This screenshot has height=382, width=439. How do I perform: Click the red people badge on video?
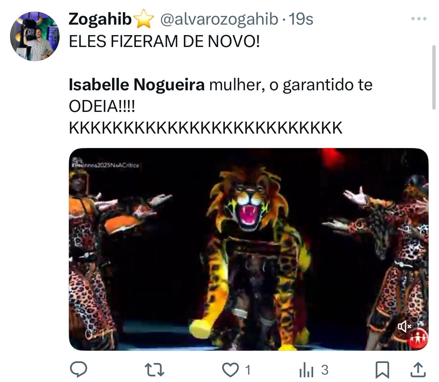pyautogui.click(x=419, y=339)
